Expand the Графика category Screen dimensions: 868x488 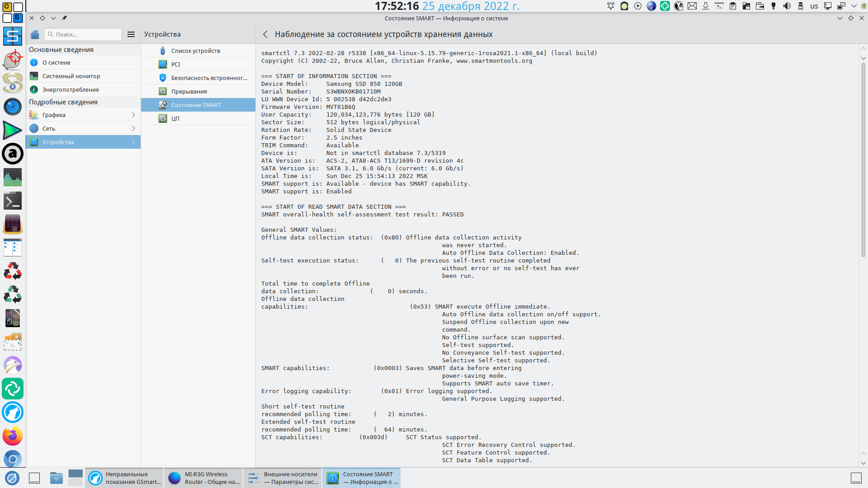coord(83,115)
